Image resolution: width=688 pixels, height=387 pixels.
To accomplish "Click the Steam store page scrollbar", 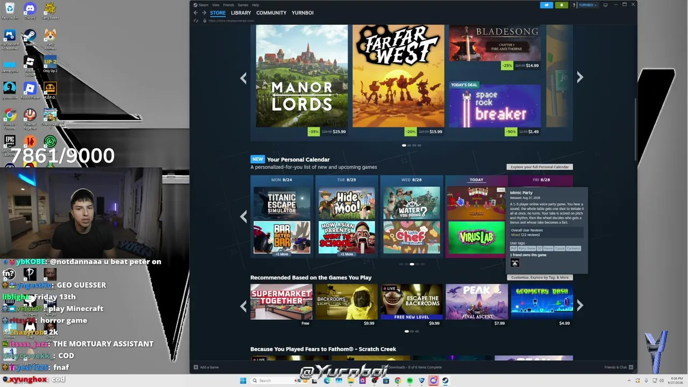I will 635,129.
